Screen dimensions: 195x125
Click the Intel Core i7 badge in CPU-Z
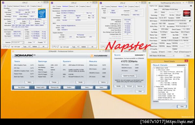pyautogui.click(x=42, y=13)
